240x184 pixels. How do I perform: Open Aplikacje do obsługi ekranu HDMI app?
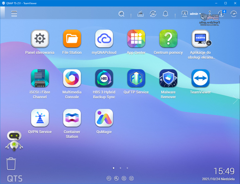click(201, 39)
